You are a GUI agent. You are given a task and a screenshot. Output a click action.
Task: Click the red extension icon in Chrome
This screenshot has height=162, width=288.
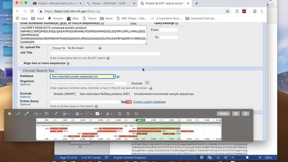point(244,11)
